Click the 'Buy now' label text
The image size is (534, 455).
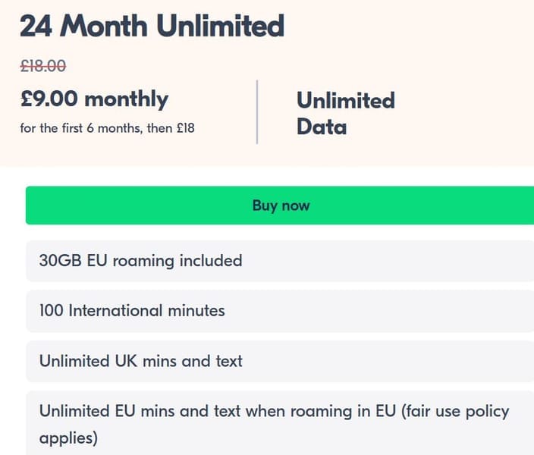[x=281, y=206]
